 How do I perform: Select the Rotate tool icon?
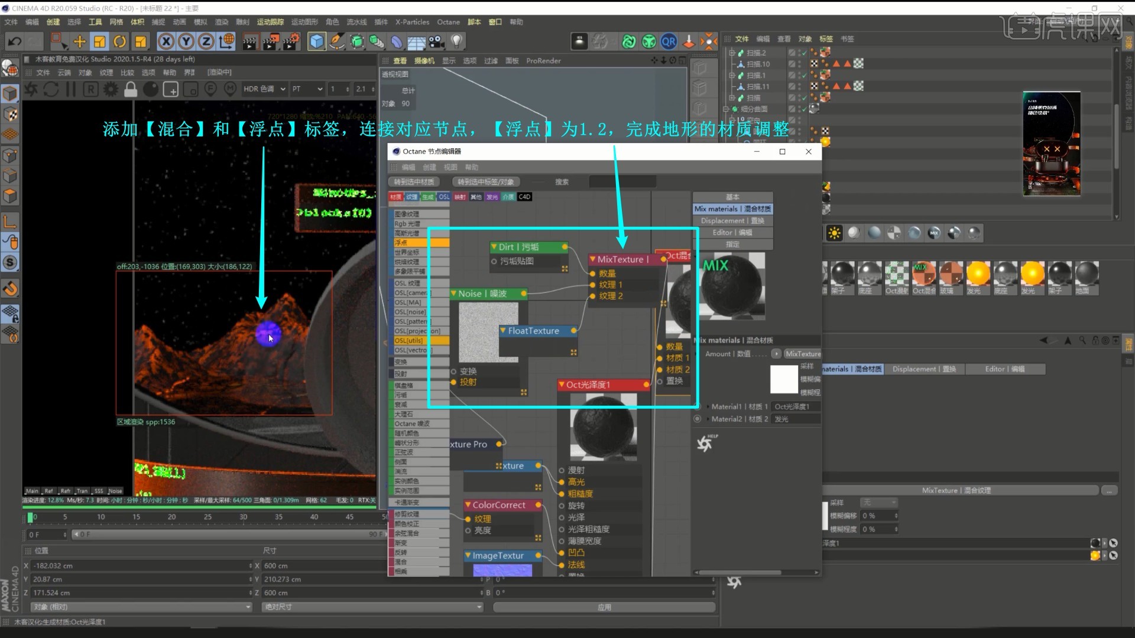pos(120,41)
